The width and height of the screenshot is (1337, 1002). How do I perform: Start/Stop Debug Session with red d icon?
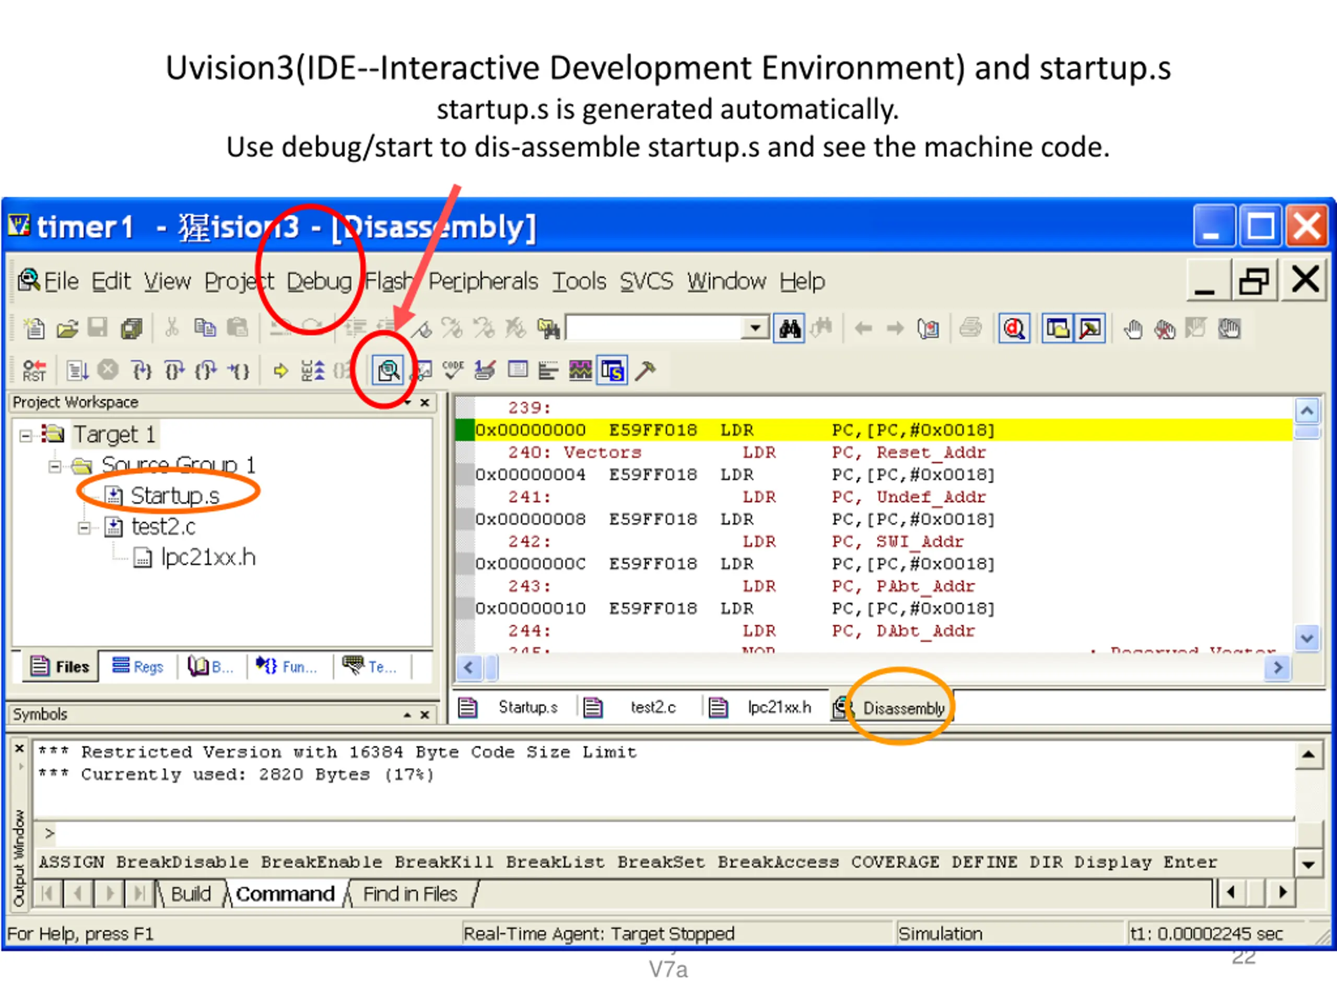[x=1014, y=329]
